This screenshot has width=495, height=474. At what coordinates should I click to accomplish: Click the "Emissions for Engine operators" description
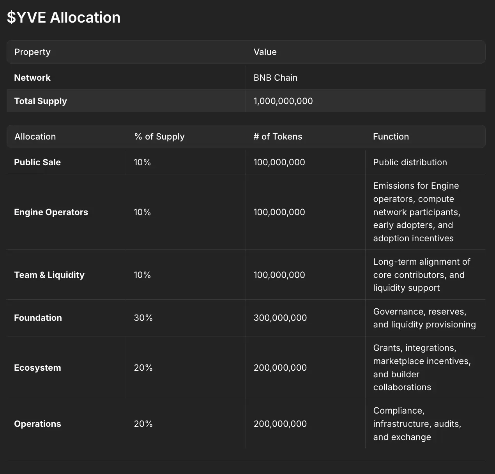[x=417, y=212]
